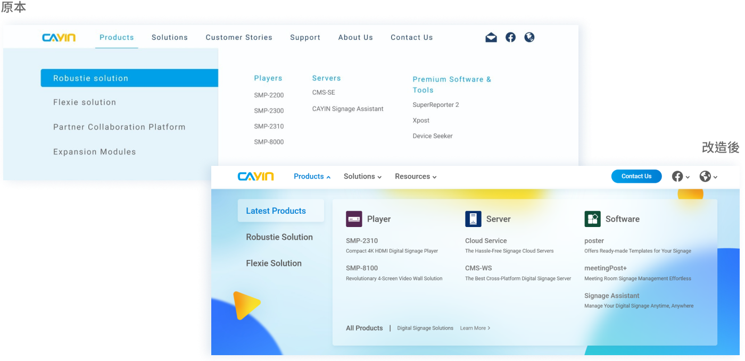Screen dimensions: 745x361
Task: Click the All Products link
Action: [x=364, y=328]
